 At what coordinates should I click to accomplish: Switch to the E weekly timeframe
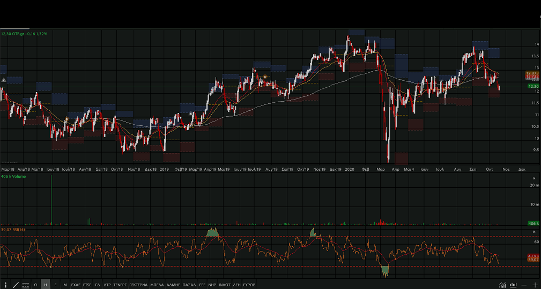55,285
